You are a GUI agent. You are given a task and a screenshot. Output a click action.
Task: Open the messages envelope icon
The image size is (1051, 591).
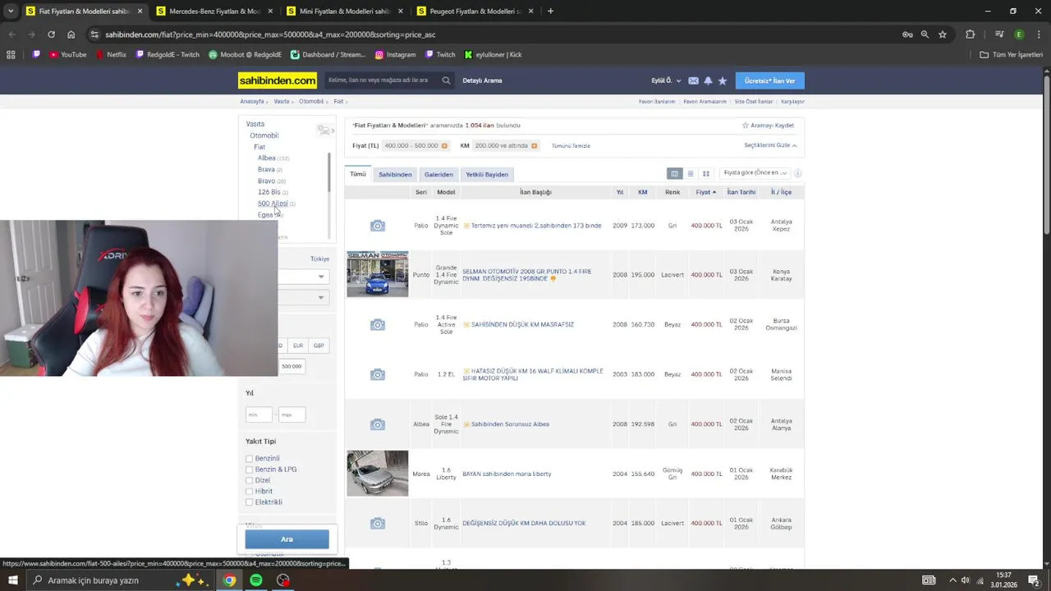click(693, 80)
